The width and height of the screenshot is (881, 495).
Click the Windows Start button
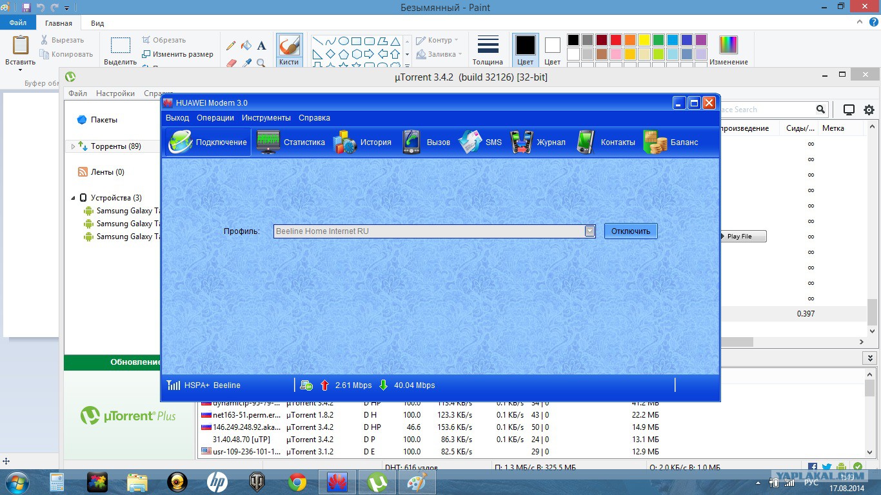15,482
